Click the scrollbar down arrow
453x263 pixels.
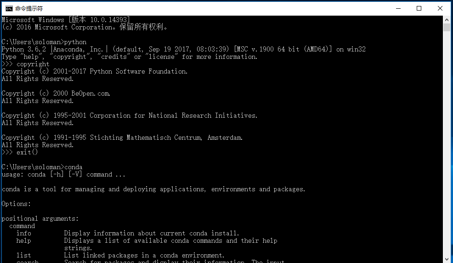point(447,259)
